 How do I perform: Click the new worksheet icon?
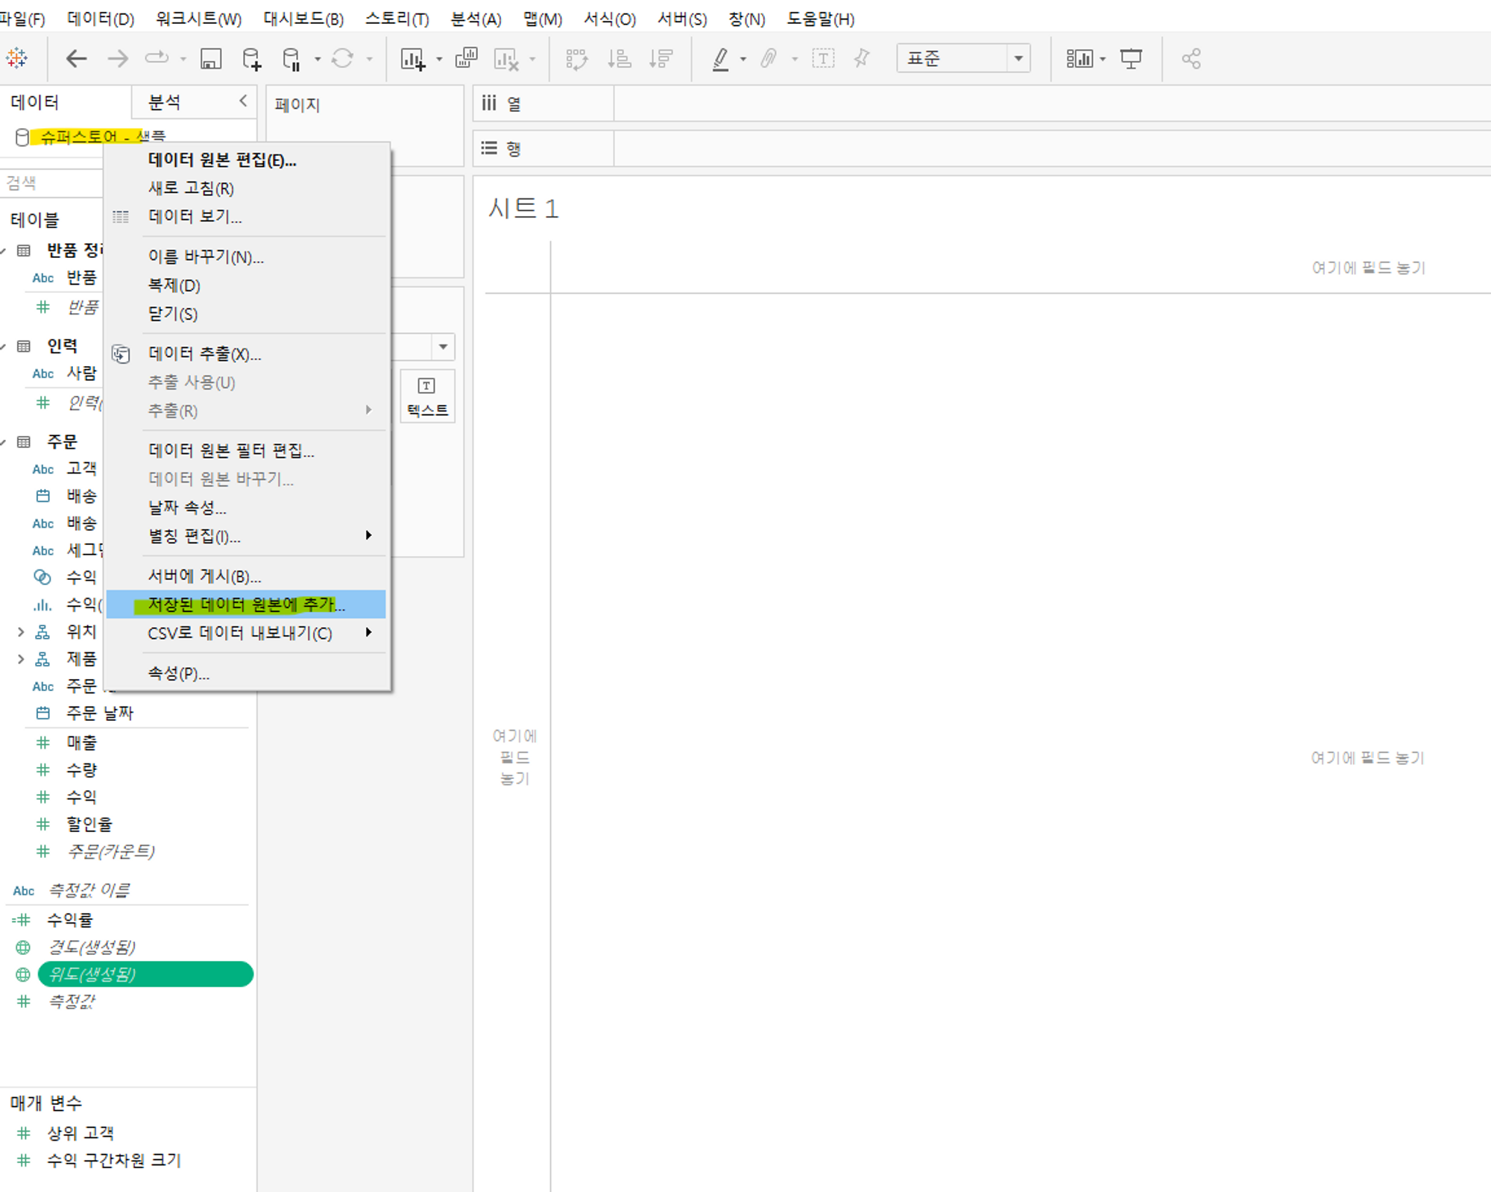pyautogui.click(x=412, y=58)
